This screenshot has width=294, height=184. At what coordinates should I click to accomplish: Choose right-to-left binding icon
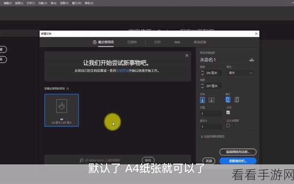tap(237, 100)
